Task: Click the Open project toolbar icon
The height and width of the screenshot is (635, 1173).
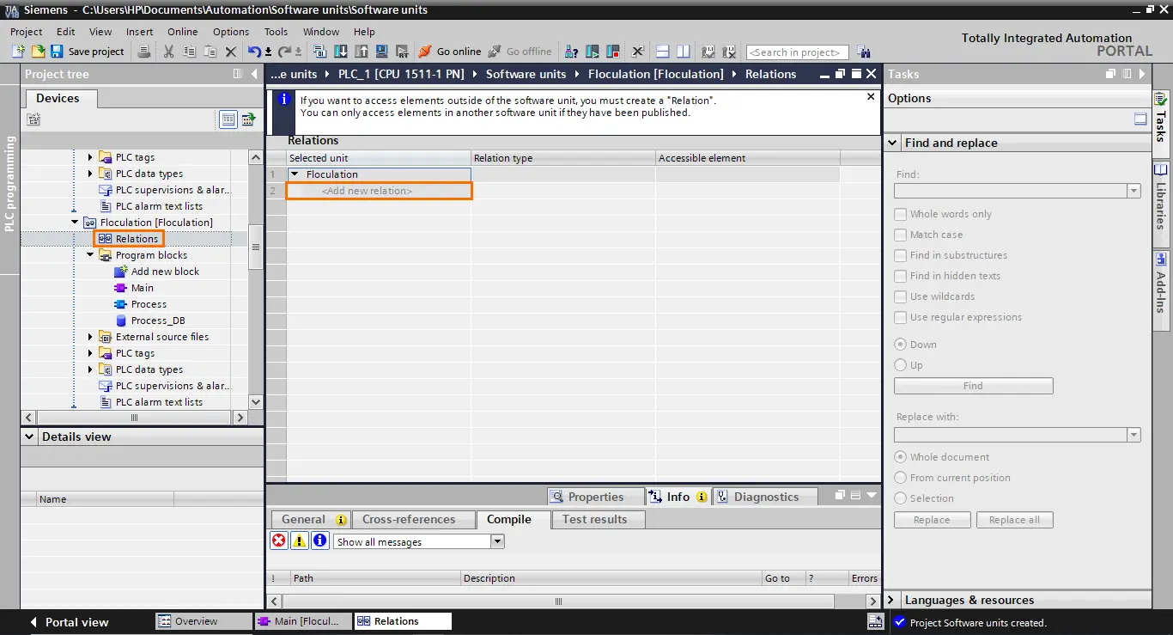Action: click(x=38, y=52)
